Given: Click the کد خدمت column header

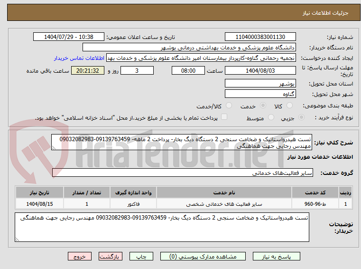Looking at the screenshot, I should pyautogui.click(x=315, y=192).
